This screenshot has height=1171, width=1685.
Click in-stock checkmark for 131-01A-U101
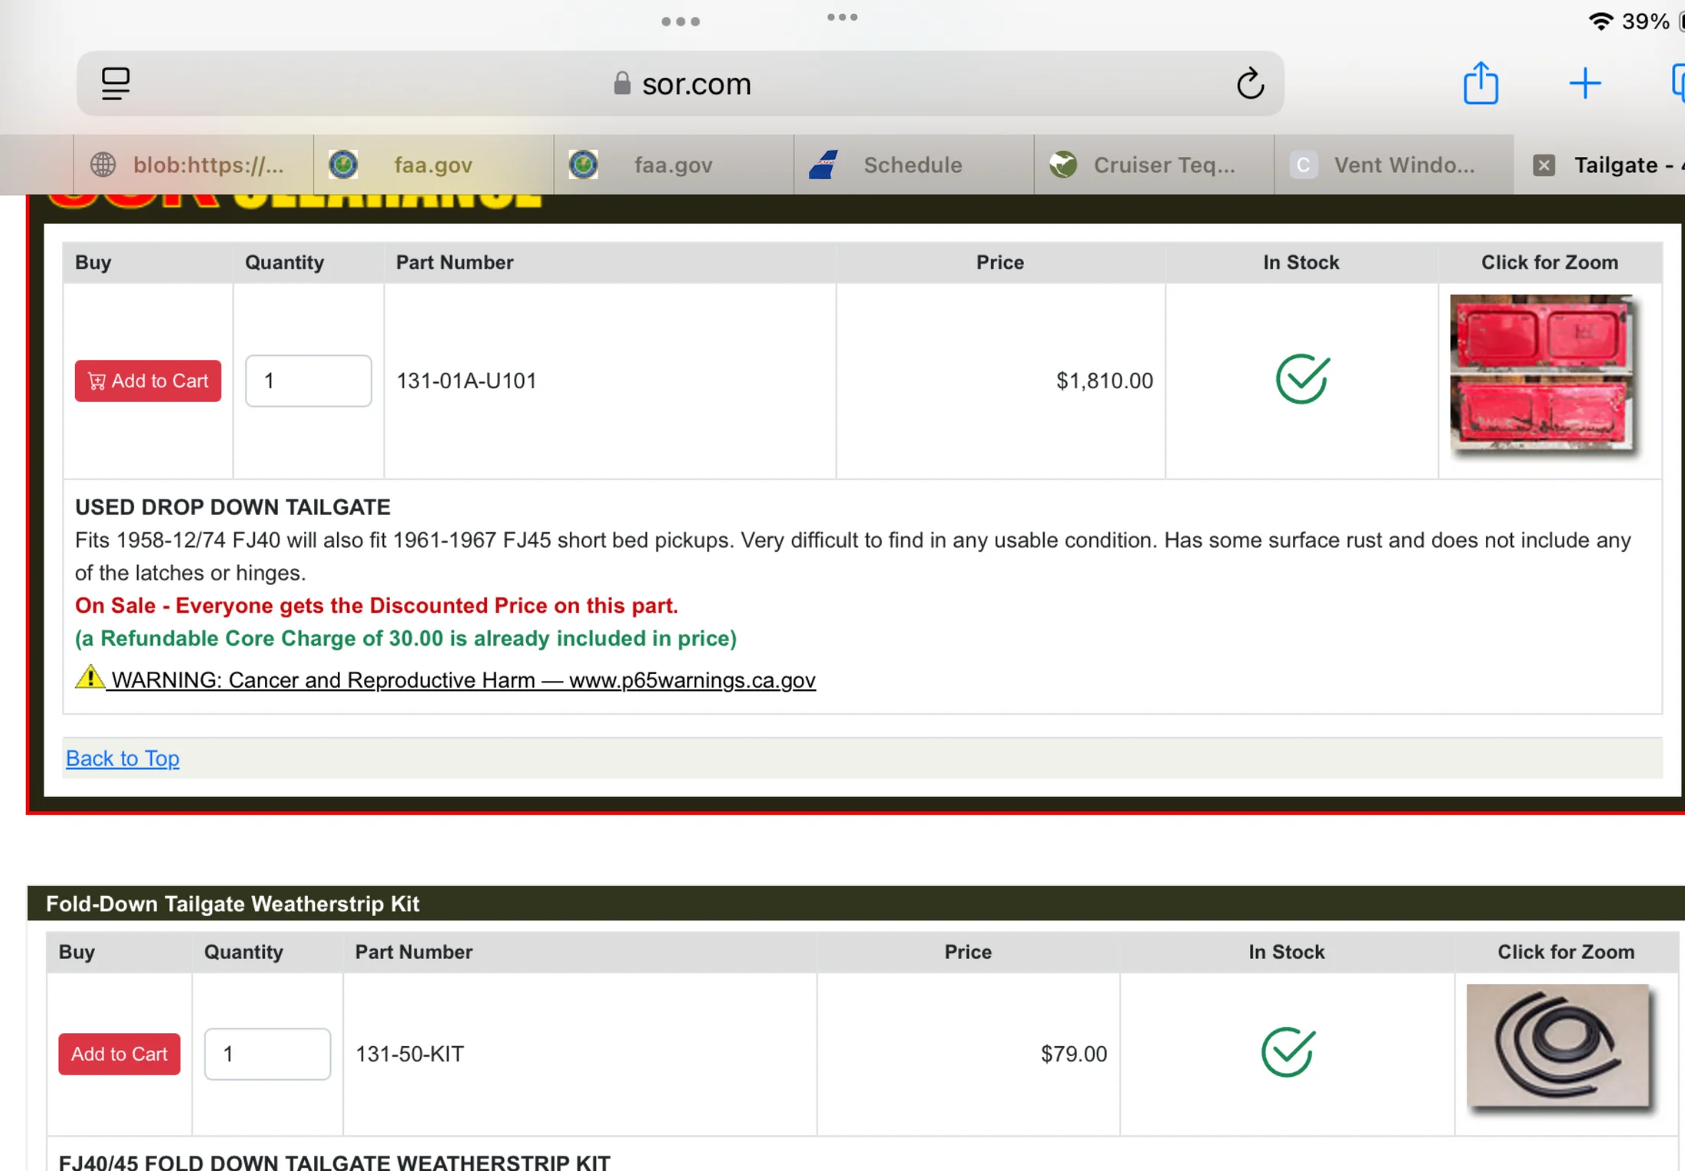pos(1301,379)
